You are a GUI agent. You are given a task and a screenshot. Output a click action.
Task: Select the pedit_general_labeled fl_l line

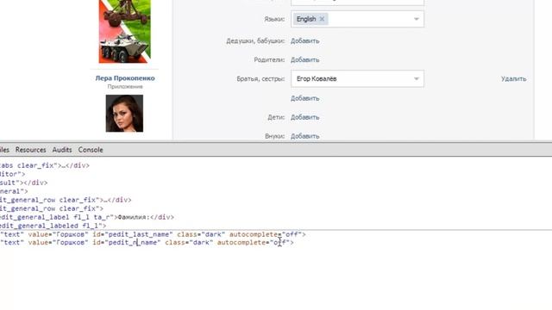point(53,226)
